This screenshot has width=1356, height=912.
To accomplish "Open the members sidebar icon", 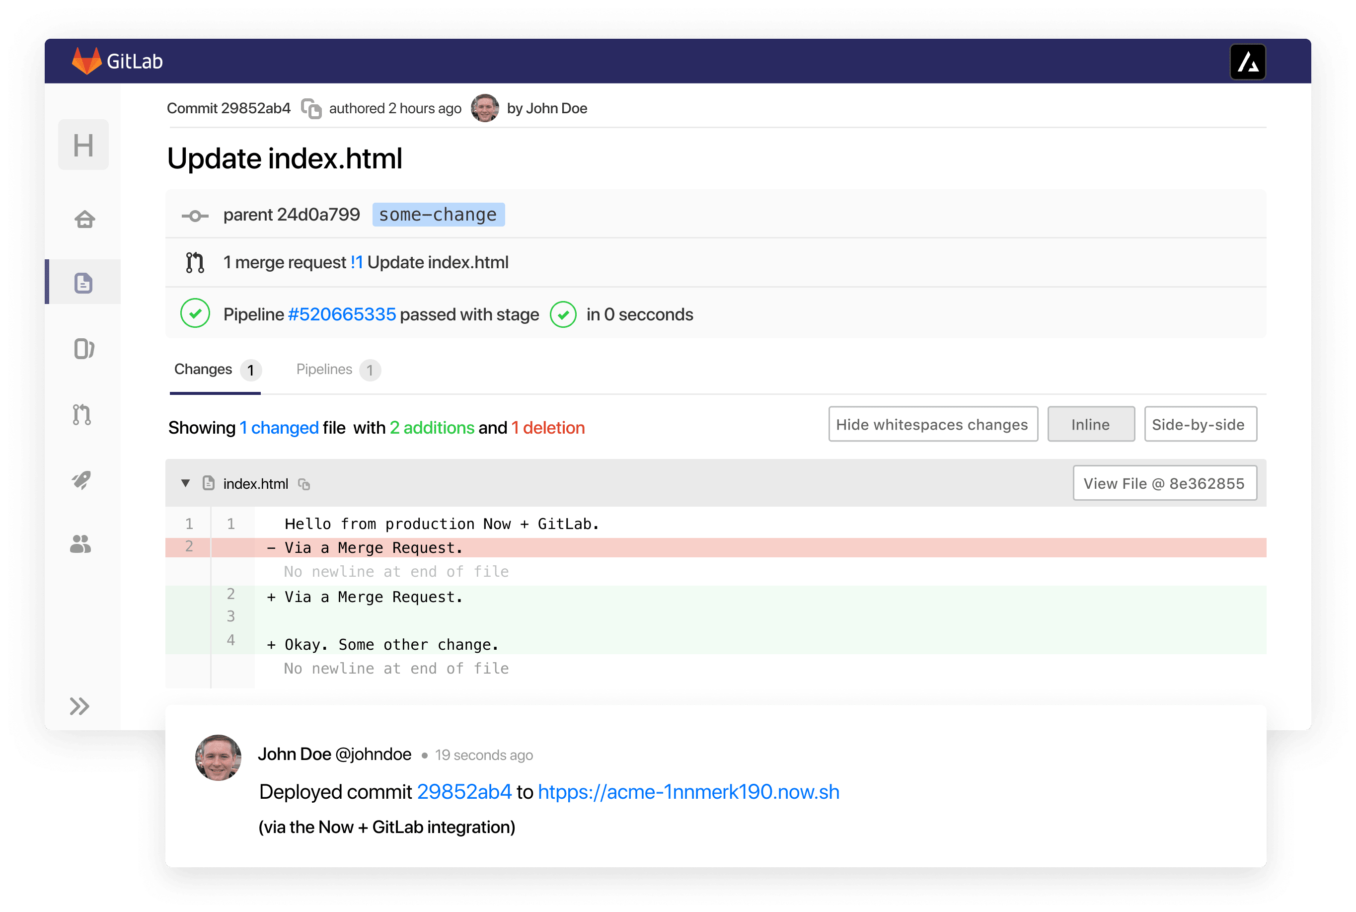I will pyautogui.click(x=81, y=544).
